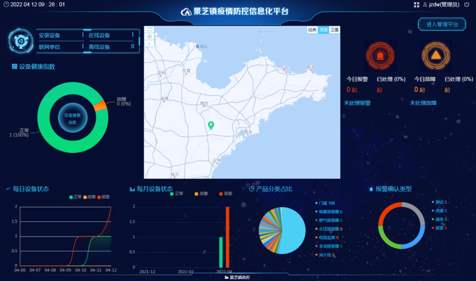Click the map fullscreen icon
The width and height of the screenshot is (476, 281).
coord(149,29)
